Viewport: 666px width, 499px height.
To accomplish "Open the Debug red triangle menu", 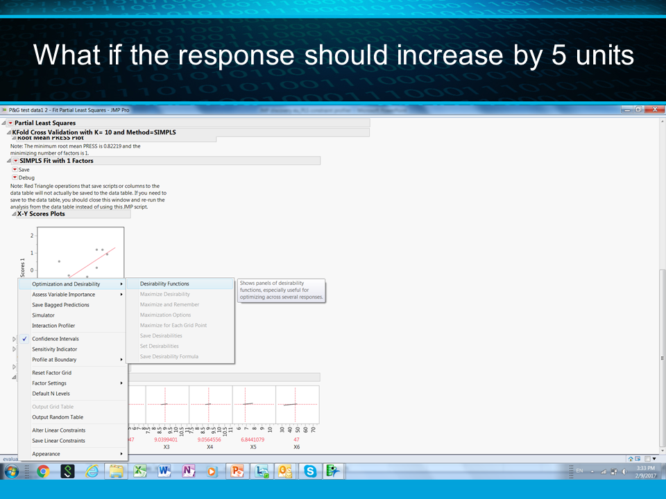I will tap(14, 175).
